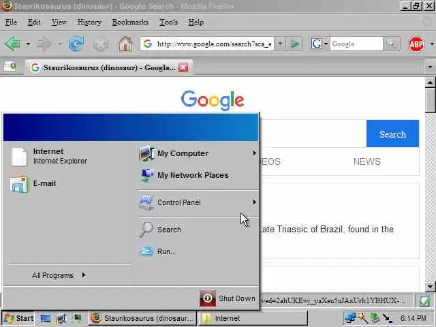Switch to the NEWS results tab

(367, 161)
